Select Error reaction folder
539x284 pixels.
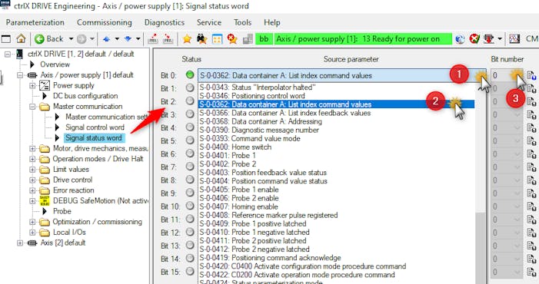73,190
